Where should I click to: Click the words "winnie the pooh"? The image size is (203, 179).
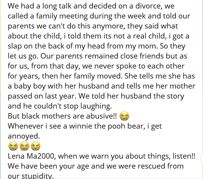pyautogui.click(x=97, y=126)
